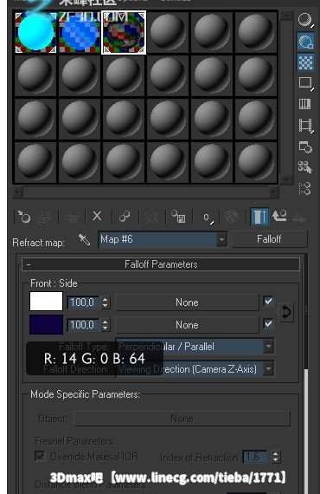The width and height of the screenshot is (320, 494).
Task: Adjust the Index of Refraction spinner
Action: (275, 457)
